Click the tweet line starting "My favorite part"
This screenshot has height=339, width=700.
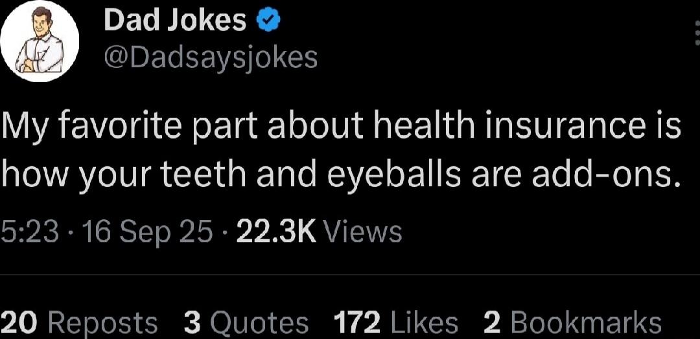coord(342,126)
